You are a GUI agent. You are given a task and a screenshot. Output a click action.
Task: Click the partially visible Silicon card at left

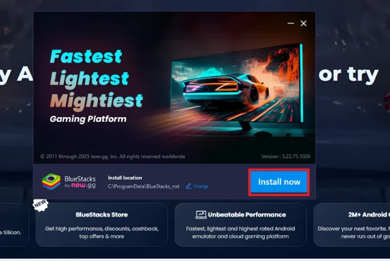[14, 225]
